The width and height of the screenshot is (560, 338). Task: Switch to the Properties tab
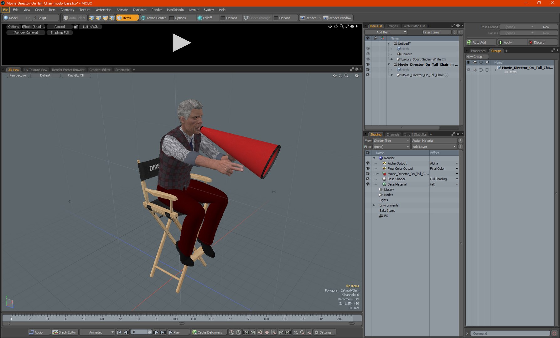[478, 51]
